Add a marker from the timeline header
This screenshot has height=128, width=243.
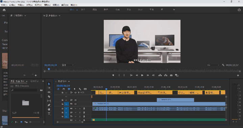[x=74, y=89]
